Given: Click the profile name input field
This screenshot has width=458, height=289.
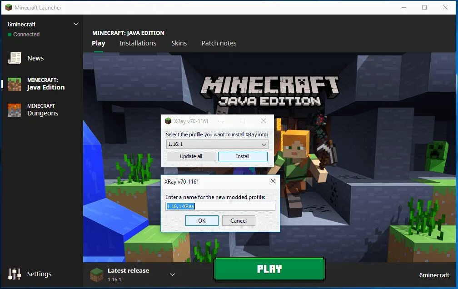Looking at the screenshot, I should pyautogui.click(x=220, y=206).
